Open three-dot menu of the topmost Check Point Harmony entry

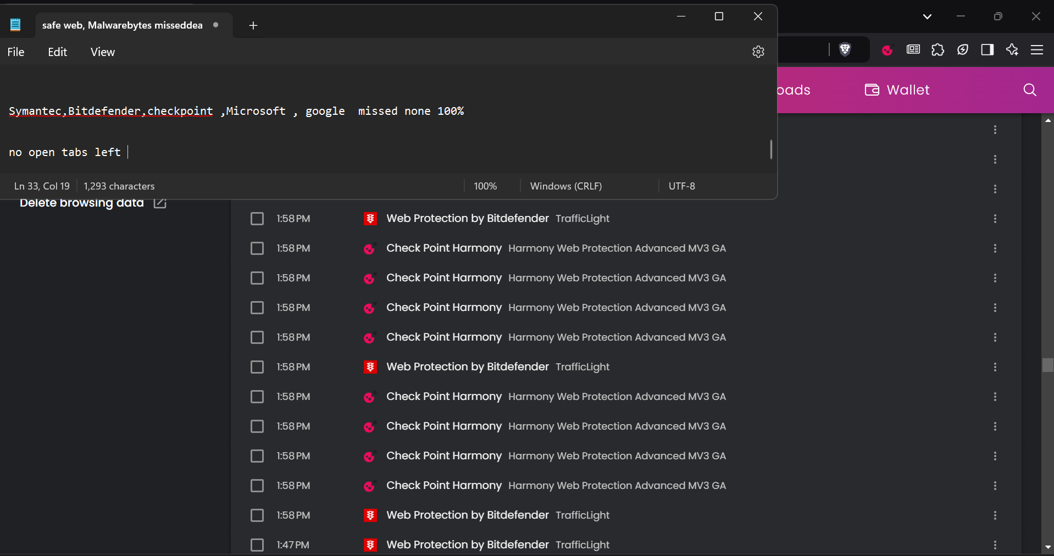(995, 248)
